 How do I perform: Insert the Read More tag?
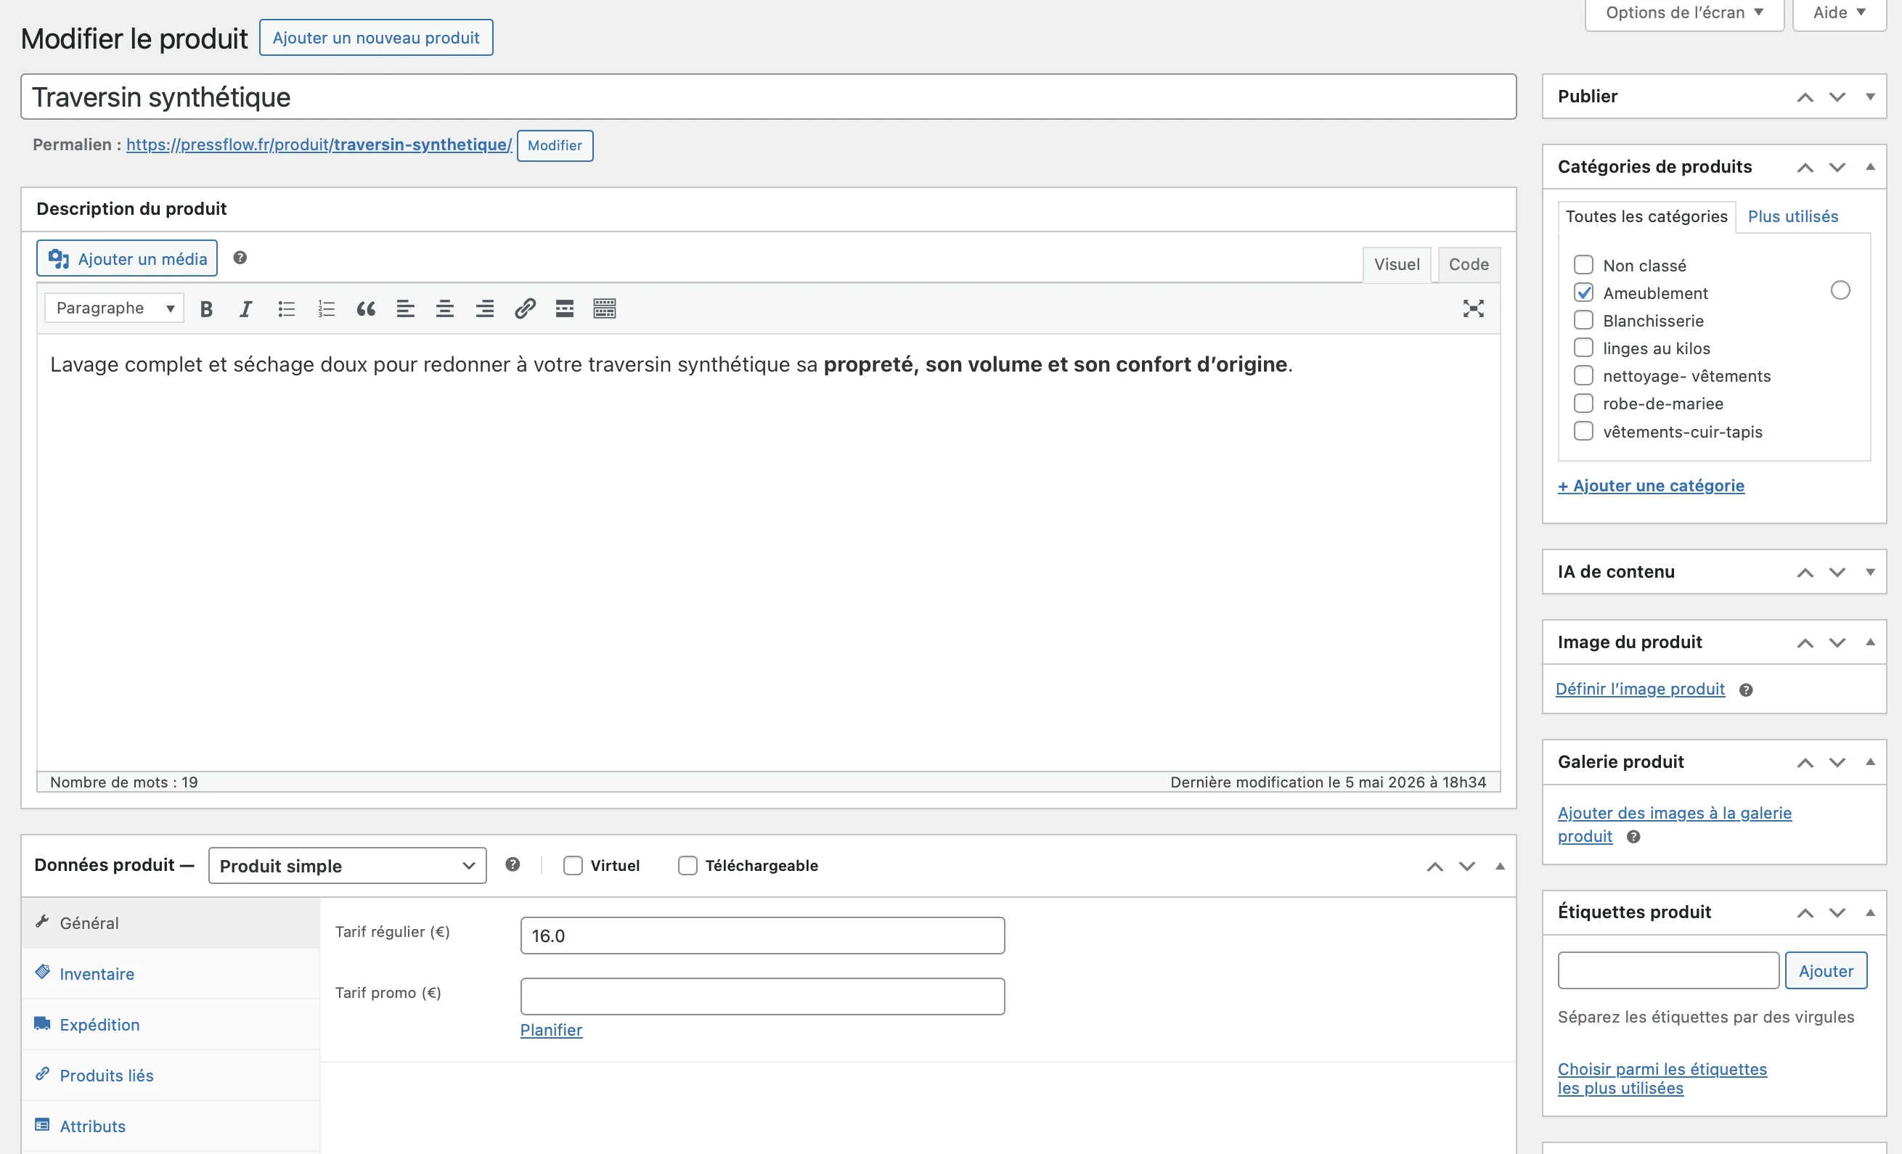click(564, 308)
